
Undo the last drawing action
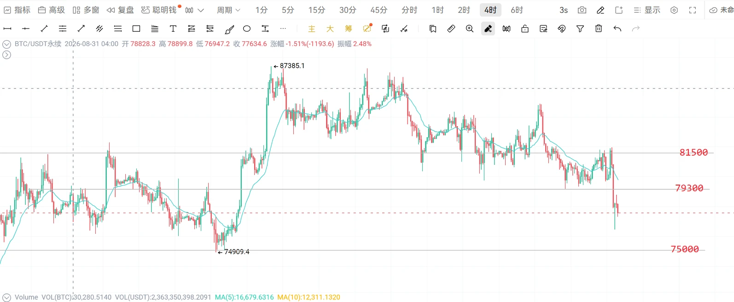617,29
